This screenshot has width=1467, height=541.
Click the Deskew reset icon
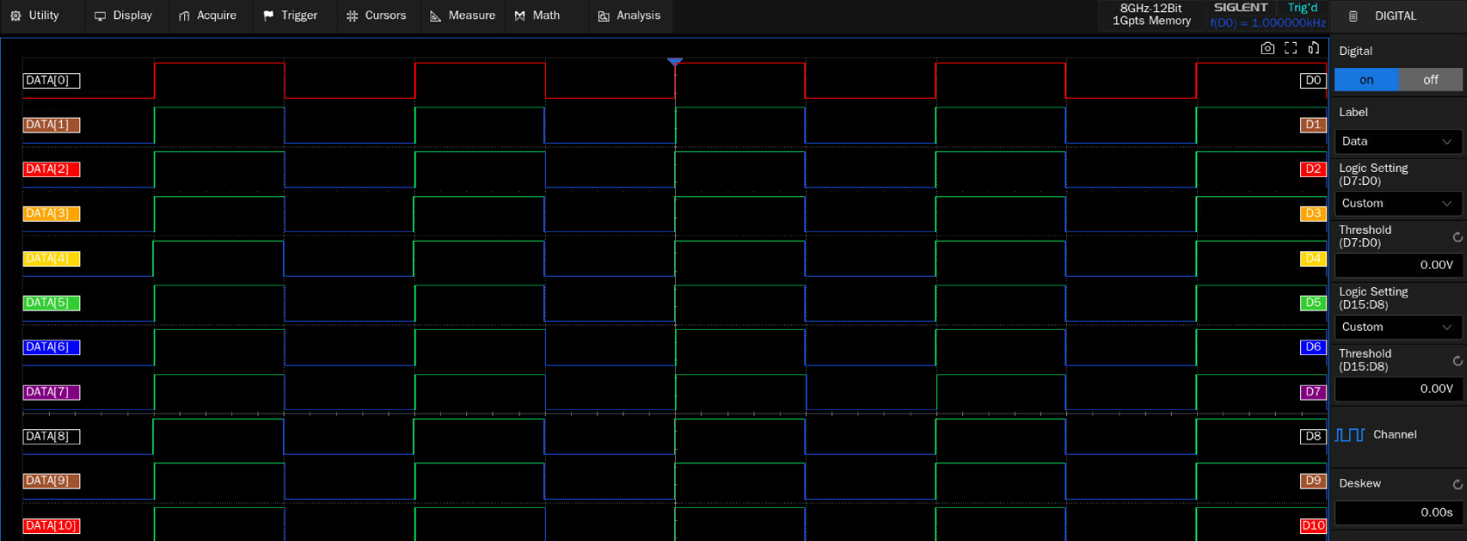tap(1457, 484)
